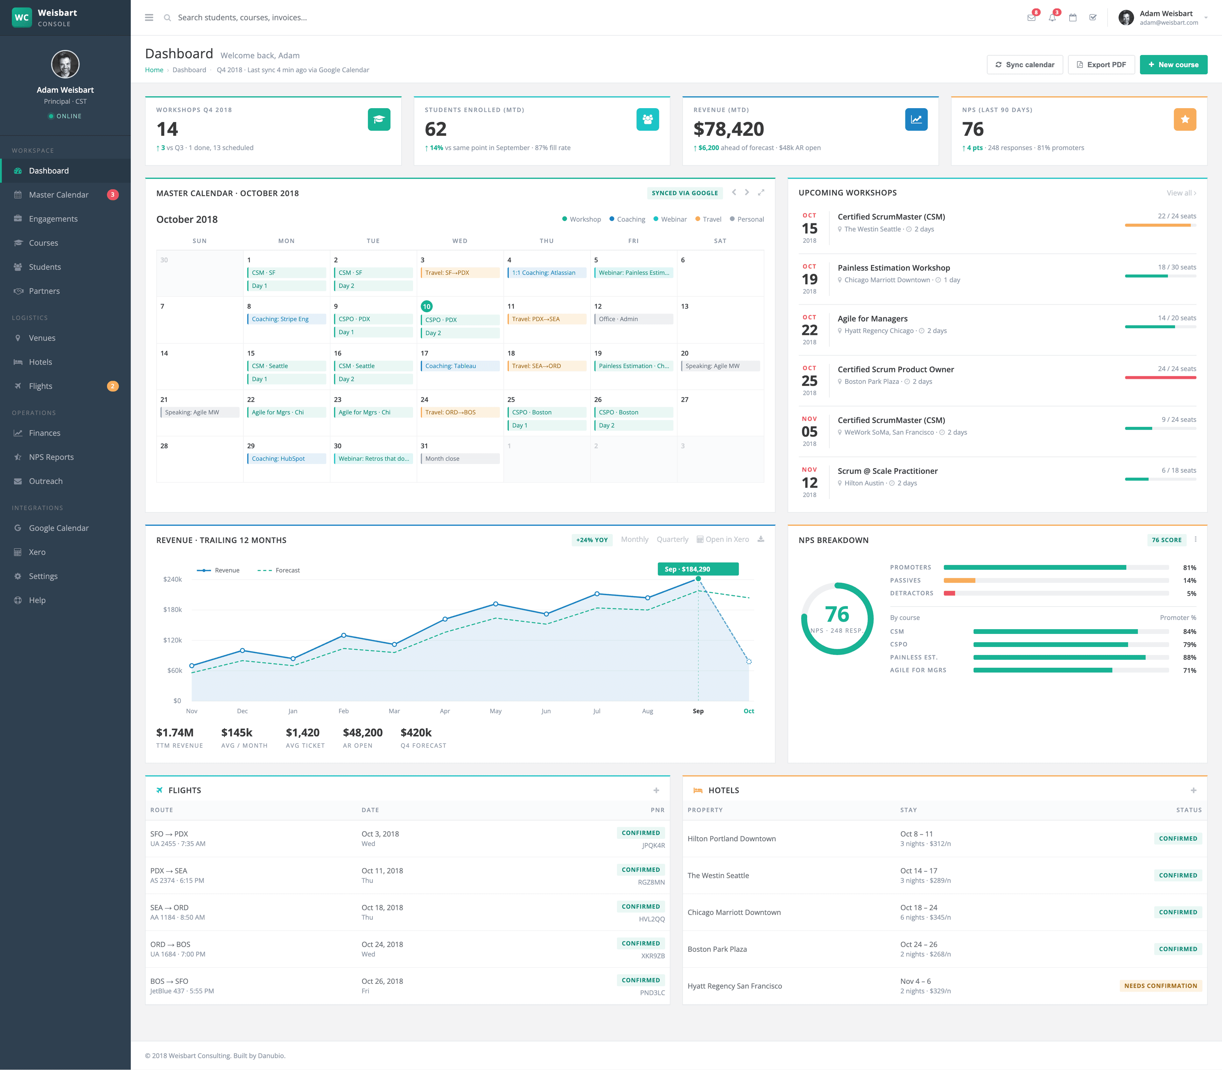Add a new hotel with plus icon
Screen dimensions: 1222x1070
[1193, 790]
